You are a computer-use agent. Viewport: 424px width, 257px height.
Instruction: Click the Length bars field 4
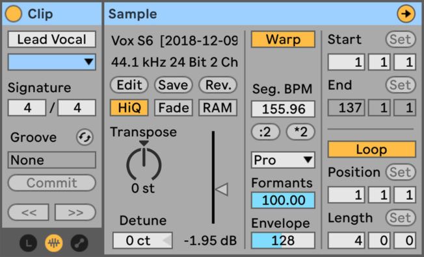(x=347, y=240)
